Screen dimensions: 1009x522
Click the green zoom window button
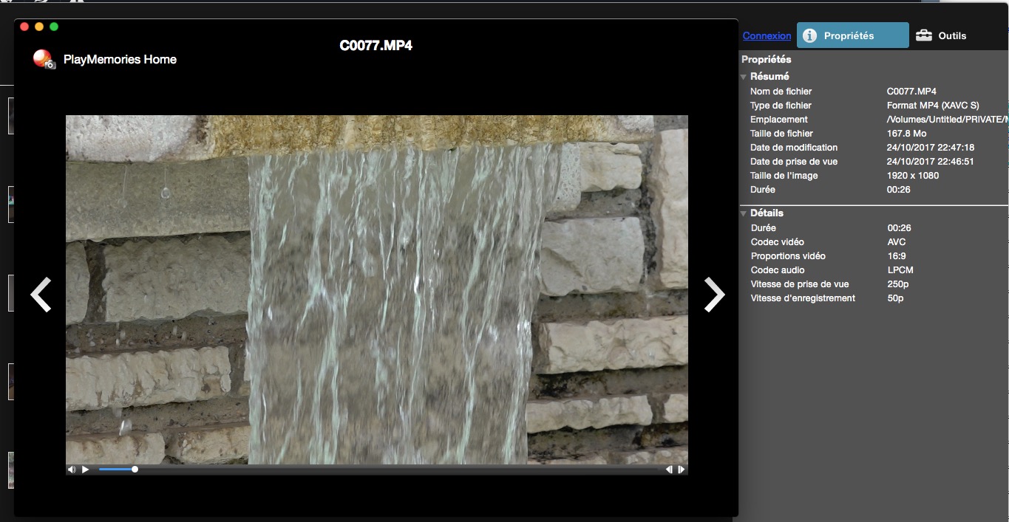tap(54, 27)
